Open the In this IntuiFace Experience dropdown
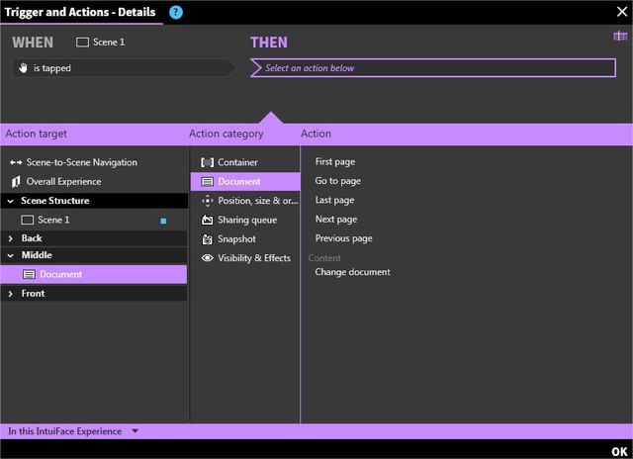Image resolution: width=633 pixels, height=459 pixels. coord(135,431)
